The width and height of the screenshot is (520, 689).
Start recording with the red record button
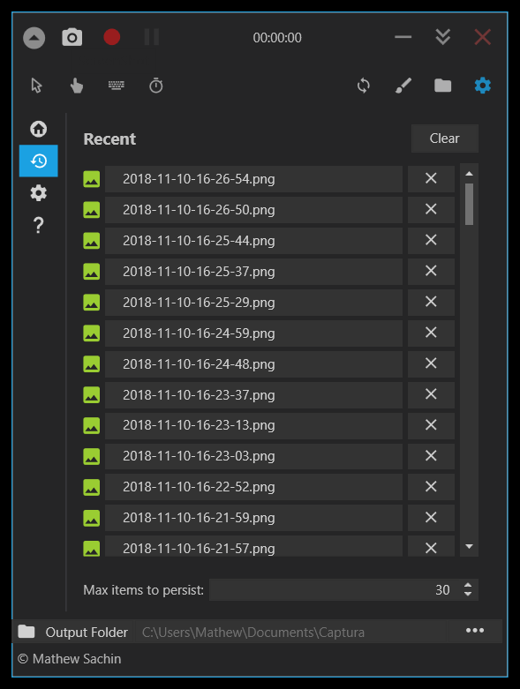(x=111, y=37)
